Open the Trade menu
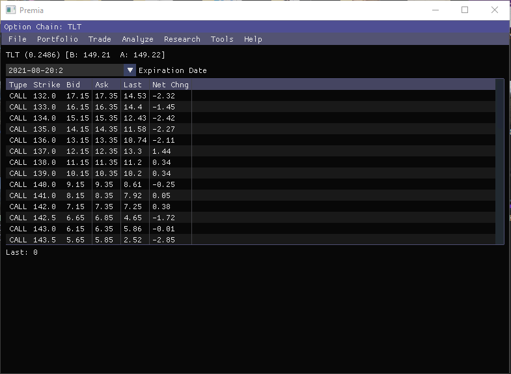 click(x=100, y=39)
